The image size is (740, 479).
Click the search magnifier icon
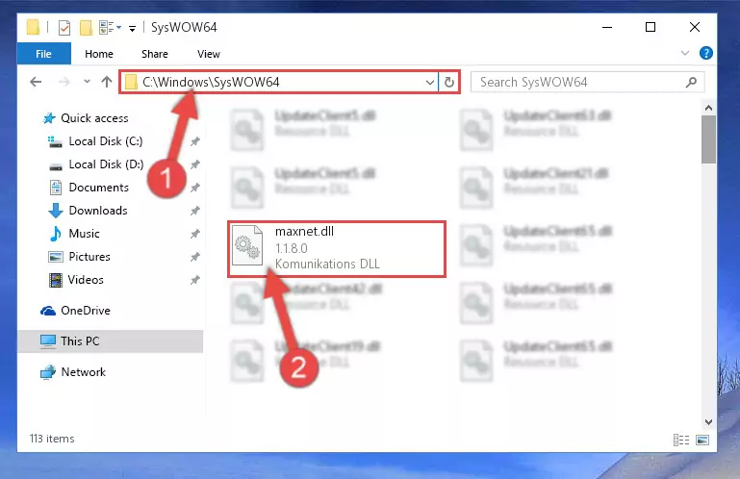(x=691, y=82)
